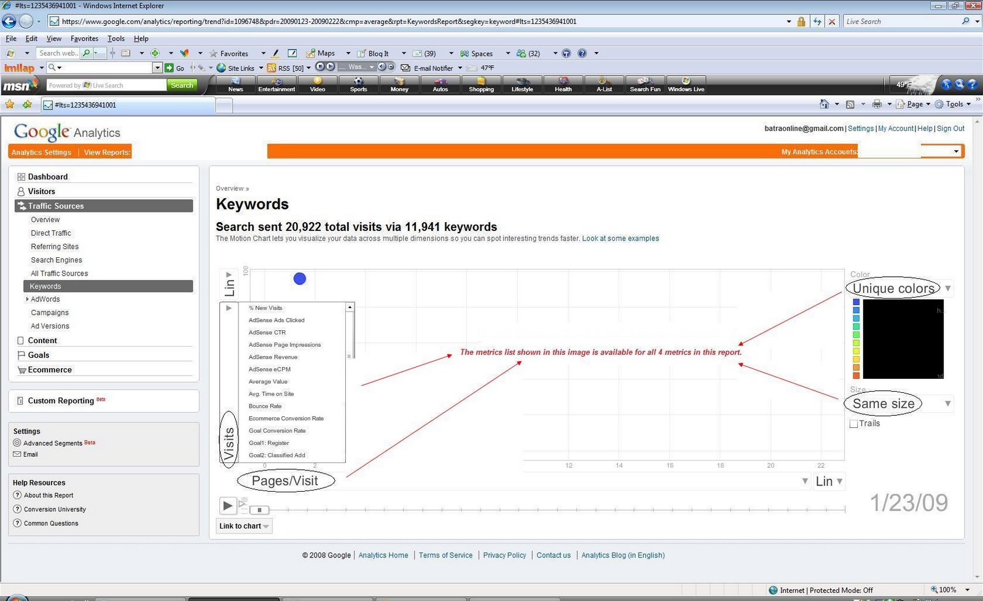This screenshot has height=601, width=983.
Task: Click the MSN Live Search input field
Action: pos(106,85)
